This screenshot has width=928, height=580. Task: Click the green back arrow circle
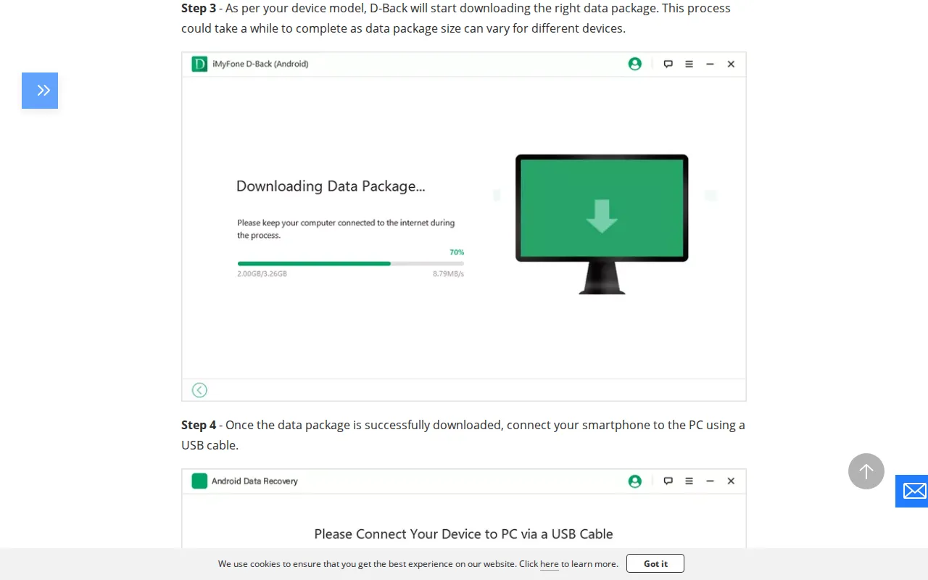pyautogui.click(x=199, y=390)
